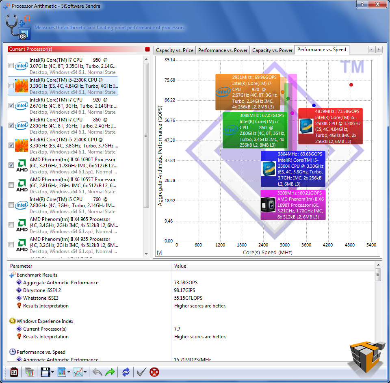Open the benchmark options icon in the toolbar
Screen dimensions: 390x383
[14, 372]
